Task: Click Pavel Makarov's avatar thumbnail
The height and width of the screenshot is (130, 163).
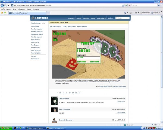Action: tap(54, 101)
